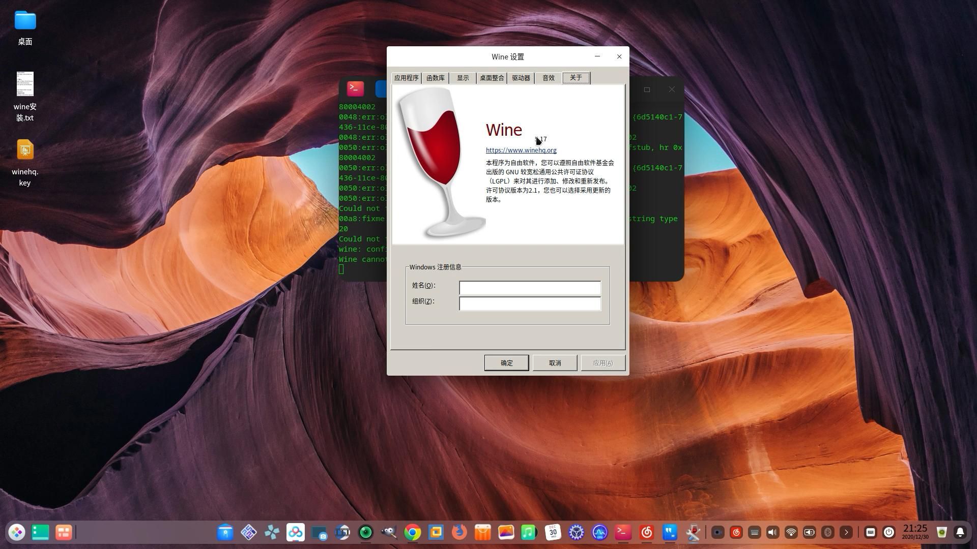
Task: Open Google Chrome from the dock
Action: coord(412,532)
